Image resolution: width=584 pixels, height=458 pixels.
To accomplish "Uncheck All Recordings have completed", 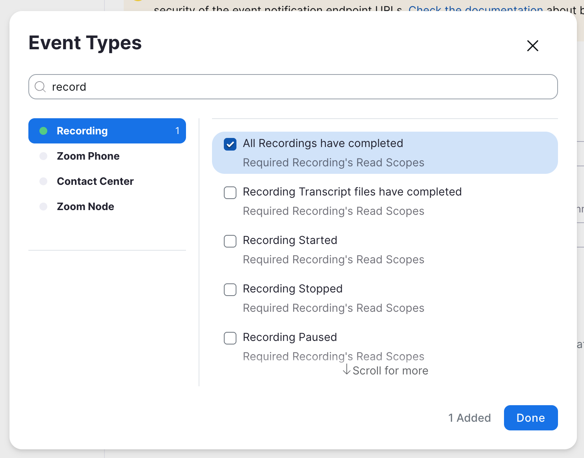I will 230,144.
